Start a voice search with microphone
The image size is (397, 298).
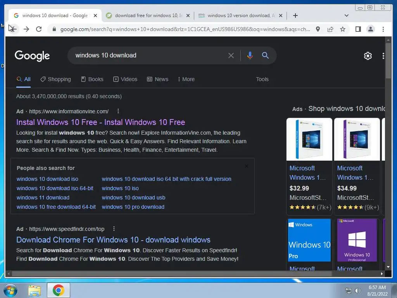(x=250, y=55)
